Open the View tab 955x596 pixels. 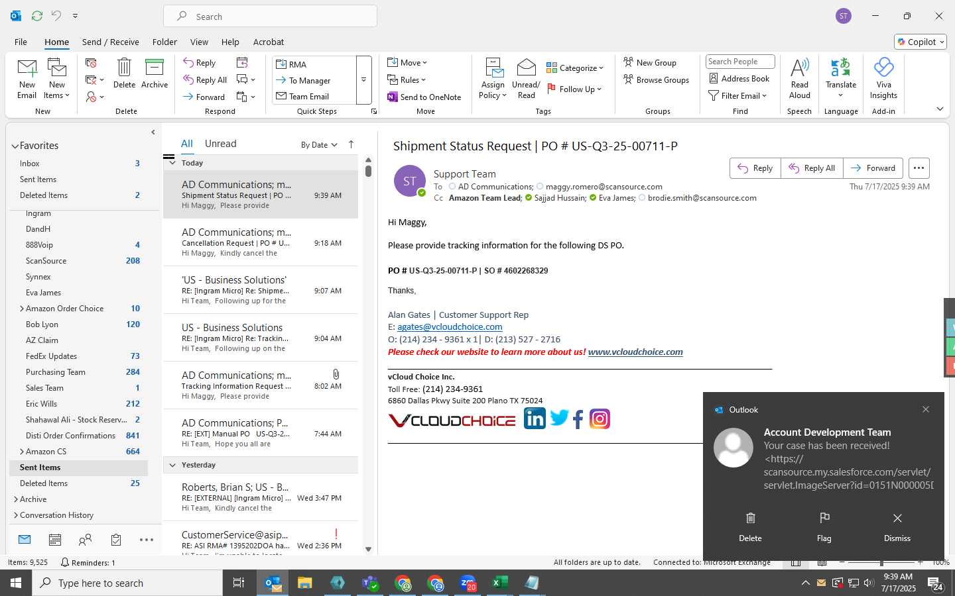(199, 42)
